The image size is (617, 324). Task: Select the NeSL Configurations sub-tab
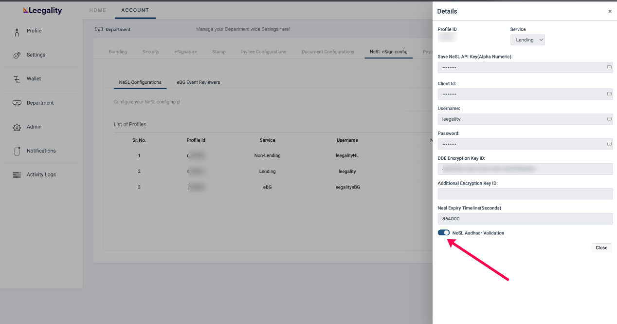click(140, 82)
